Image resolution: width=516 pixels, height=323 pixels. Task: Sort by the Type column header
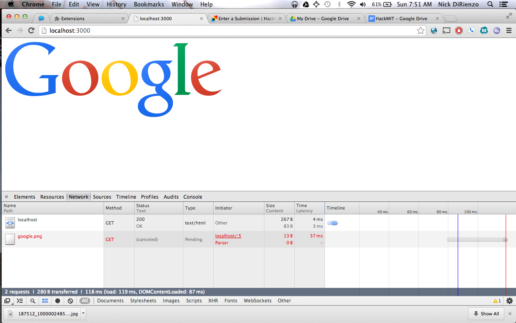coord(198,208)
